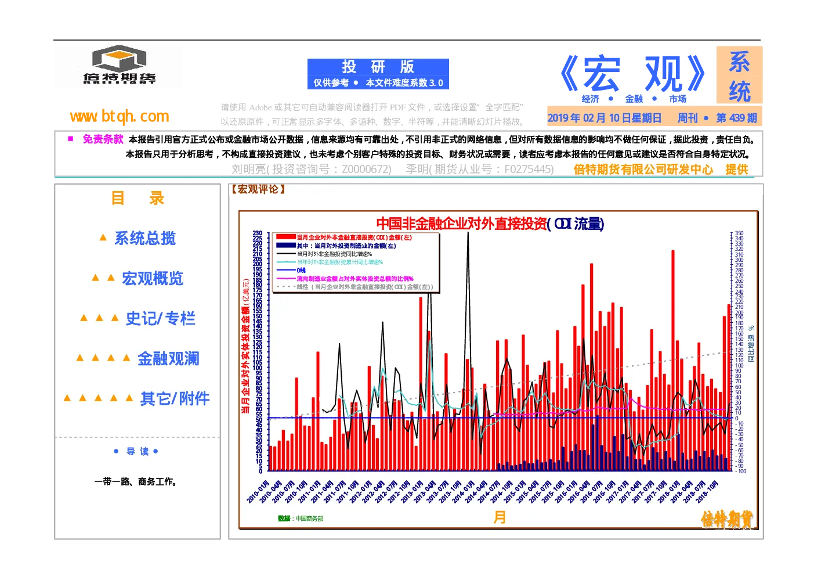The height and width of the screenshot is (576, 814).
Task: Select the 免责条款 label
Action: pos(103,139)
